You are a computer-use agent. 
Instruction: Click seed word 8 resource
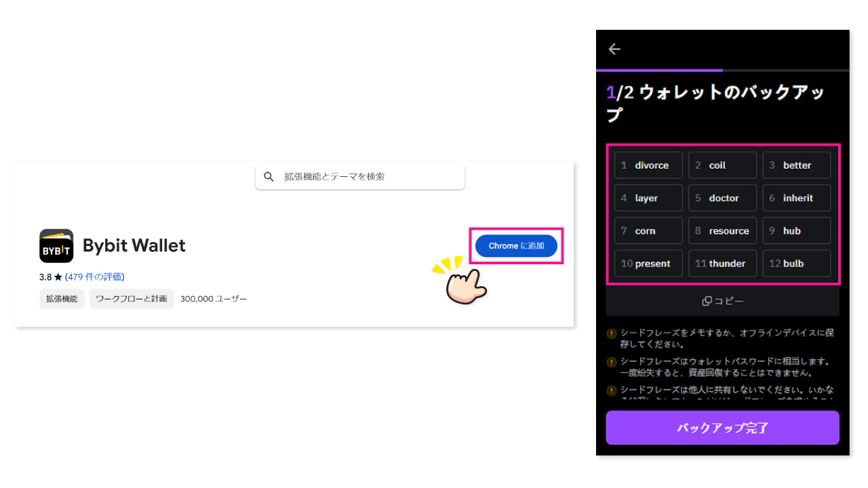(x=722, y=230)
